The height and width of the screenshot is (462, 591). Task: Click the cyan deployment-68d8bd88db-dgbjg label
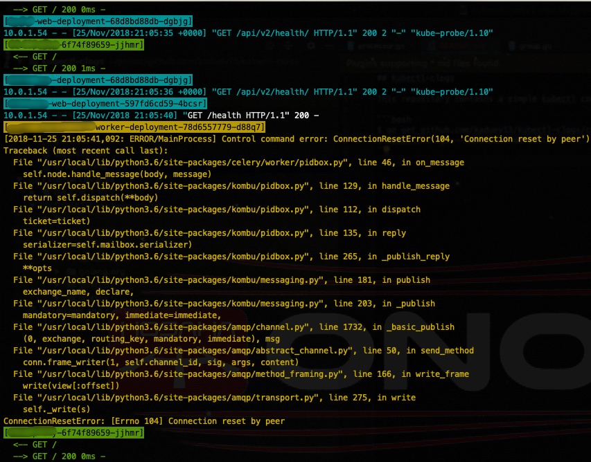pos(98,80)
